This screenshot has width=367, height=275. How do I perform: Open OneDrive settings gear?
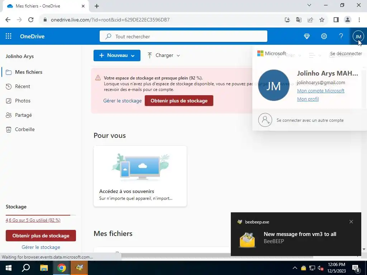(x=324, y=36)
